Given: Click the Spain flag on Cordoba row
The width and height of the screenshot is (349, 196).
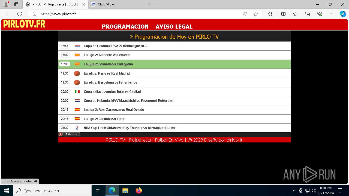Looking at the screenshot, I should pyautogui.click(x=77, y=119).
